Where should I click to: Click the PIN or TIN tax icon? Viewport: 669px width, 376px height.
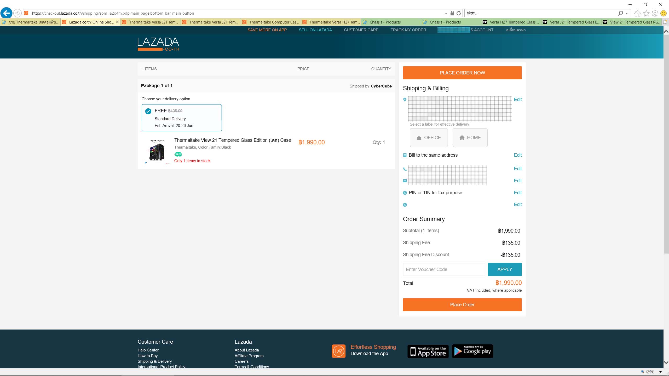pyautogui.click(x=405, y=193)
